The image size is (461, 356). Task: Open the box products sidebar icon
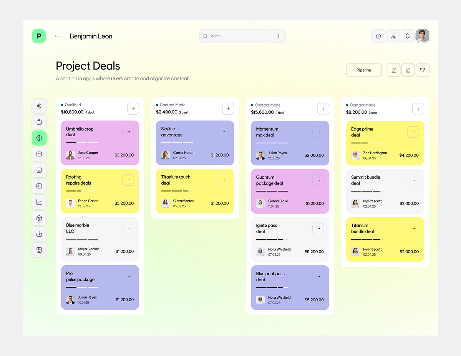point(39,218)
